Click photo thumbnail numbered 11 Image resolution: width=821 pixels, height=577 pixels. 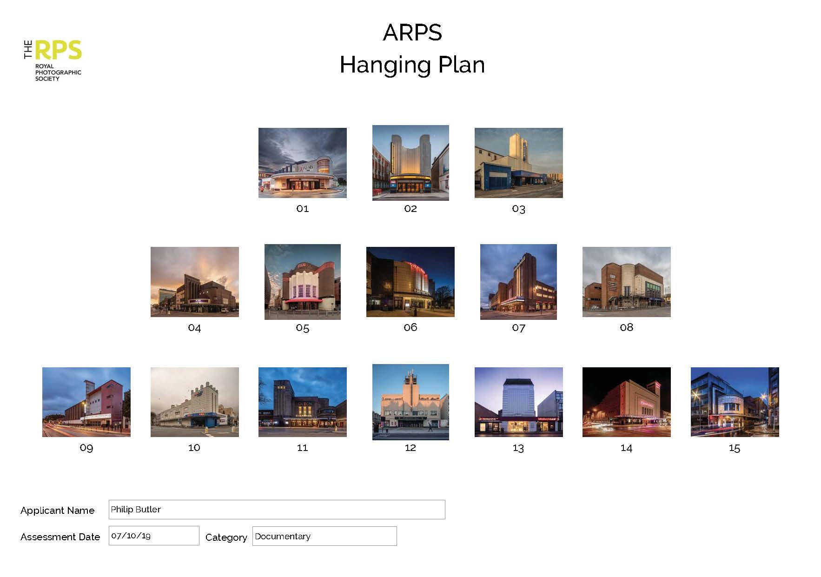[x=302, y=402]
